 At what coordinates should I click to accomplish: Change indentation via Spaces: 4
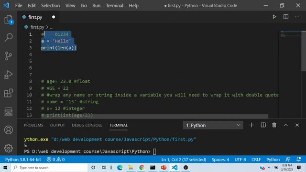220,160
